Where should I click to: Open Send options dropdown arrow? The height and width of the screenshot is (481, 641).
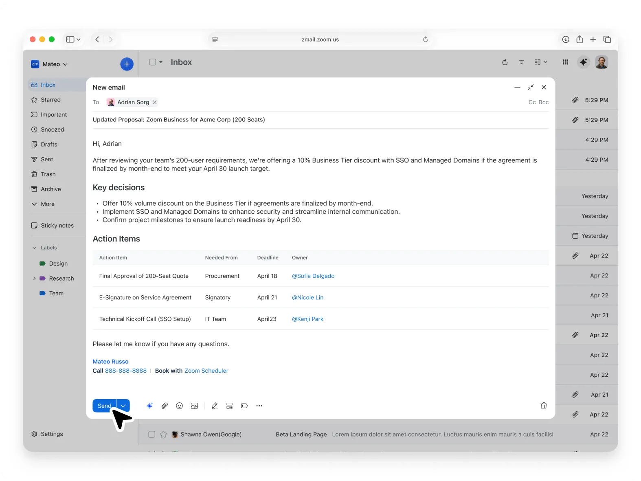click(123, 406)
